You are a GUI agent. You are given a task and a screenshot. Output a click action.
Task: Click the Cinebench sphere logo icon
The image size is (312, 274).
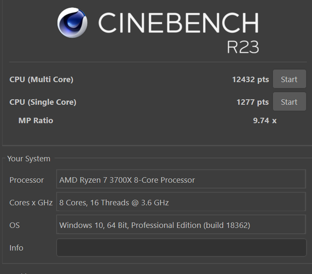tap(72, 23)
